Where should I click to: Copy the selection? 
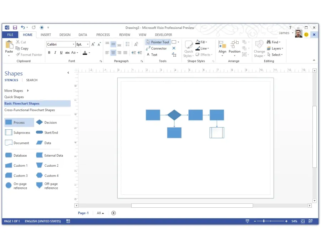pos(22,48)
